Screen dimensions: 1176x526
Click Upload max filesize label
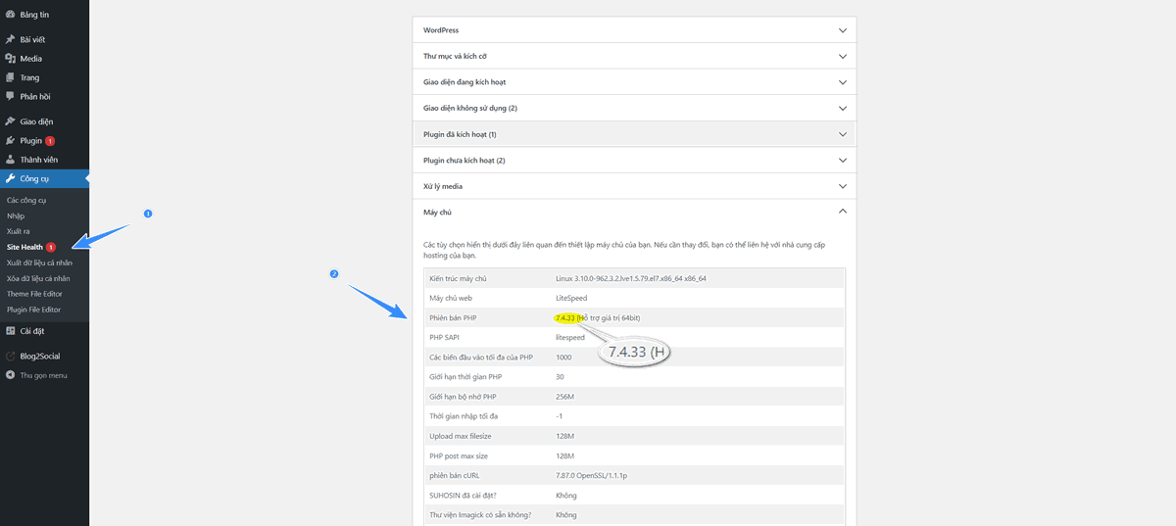tap(461, 436)
